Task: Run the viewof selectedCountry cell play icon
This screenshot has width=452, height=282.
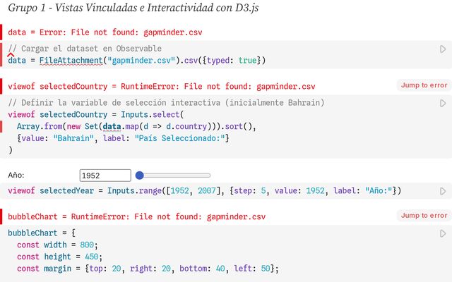Action: click(x=443, y=104)
